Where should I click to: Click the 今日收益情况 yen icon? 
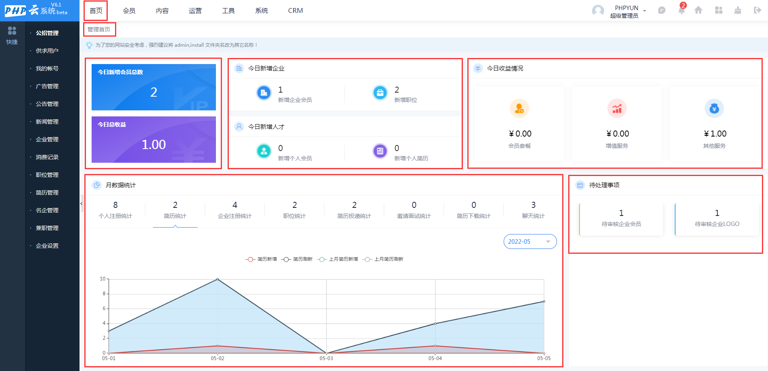point(478,68)
